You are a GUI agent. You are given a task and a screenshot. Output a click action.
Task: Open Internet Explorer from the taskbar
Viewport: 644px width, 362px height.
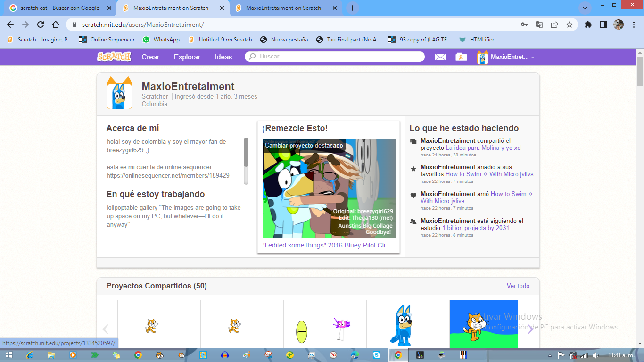pos(30,355)
